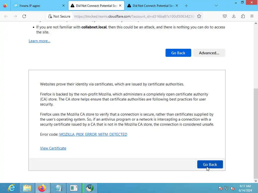258x193 pixels.
Task: Open a new tab with plus button
Action: (x=186, y=6)
